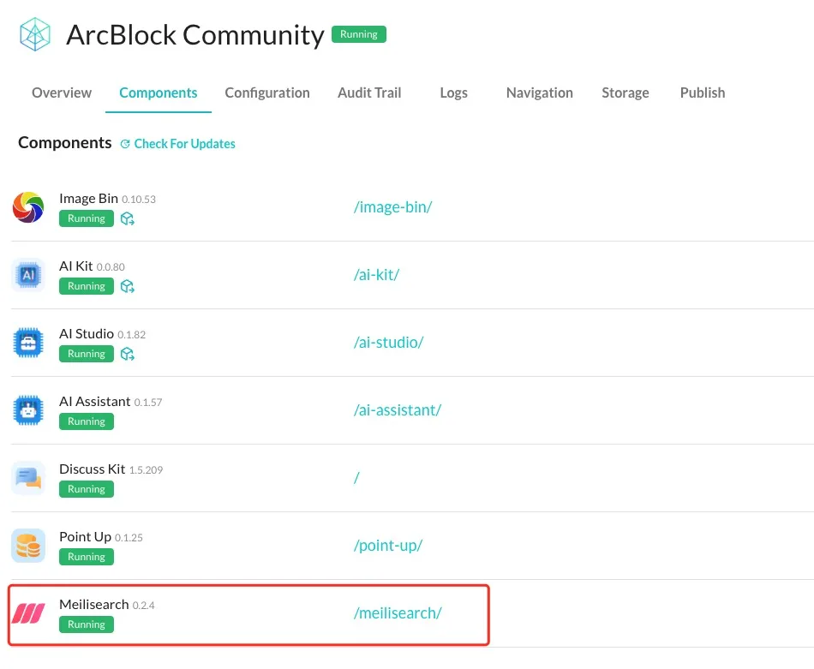Screen dimensions: 814x669
Task: Click the Meilisearch component name
Action: coord(94,604)
